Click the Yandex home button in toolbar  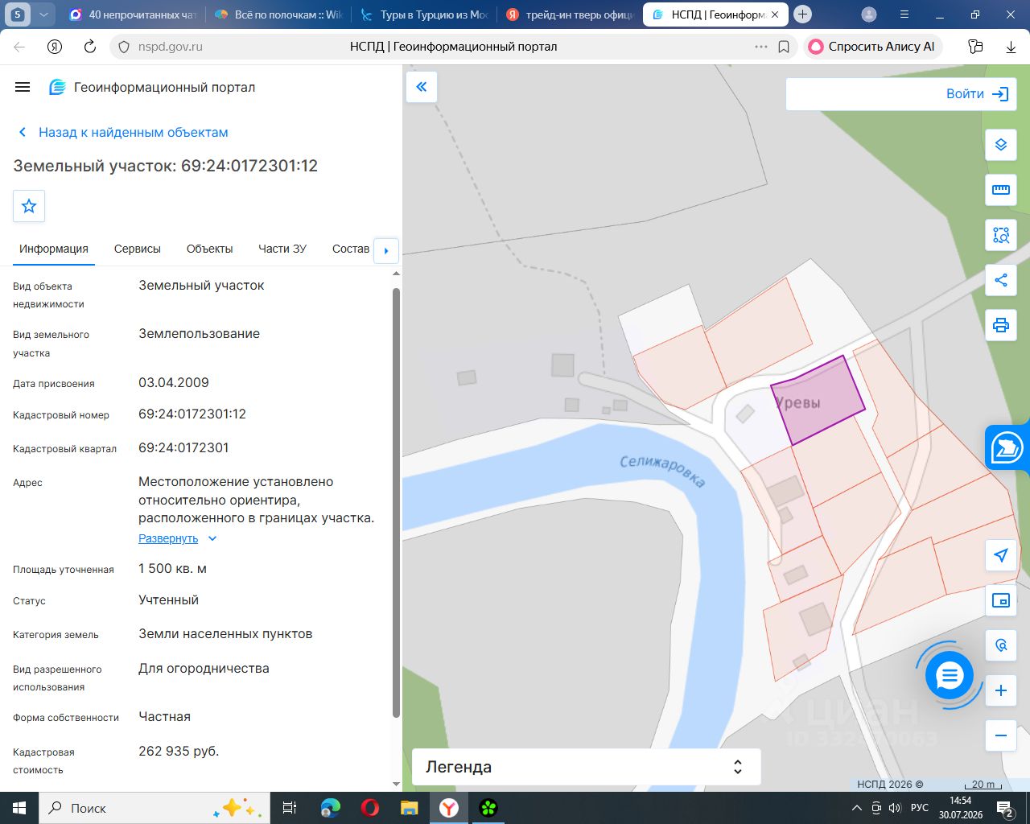pyautogui.click(x=55, y=47)
